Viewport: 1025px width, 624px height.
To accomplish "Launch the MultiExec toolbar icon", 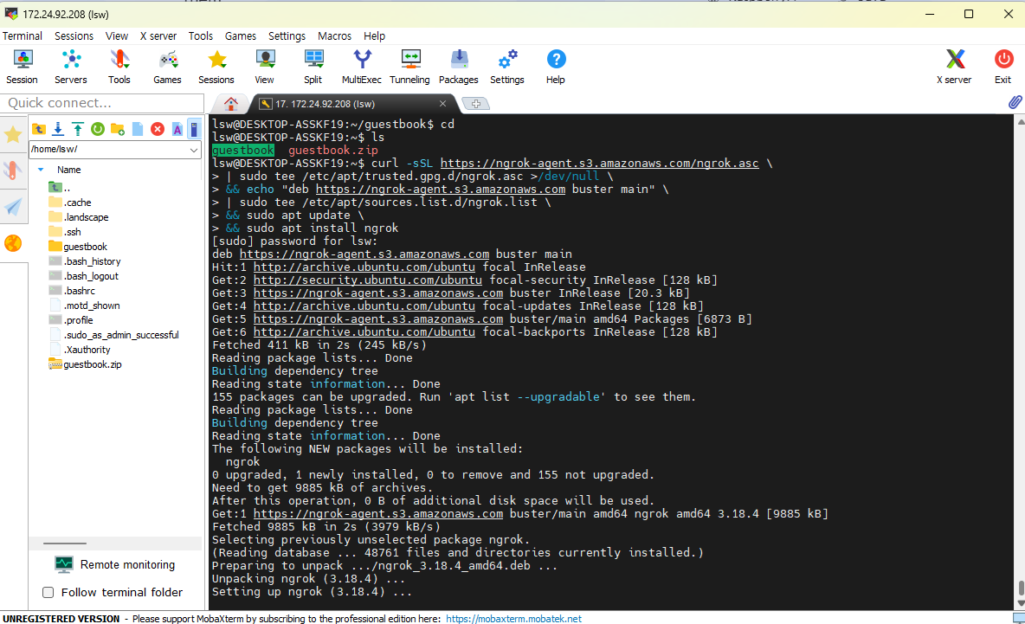I will coord(362,68).
